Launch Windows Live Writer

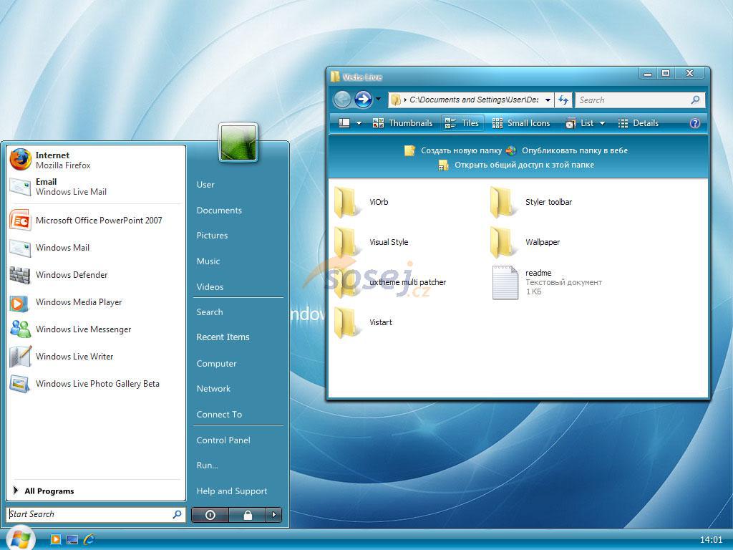pos(96,357)
